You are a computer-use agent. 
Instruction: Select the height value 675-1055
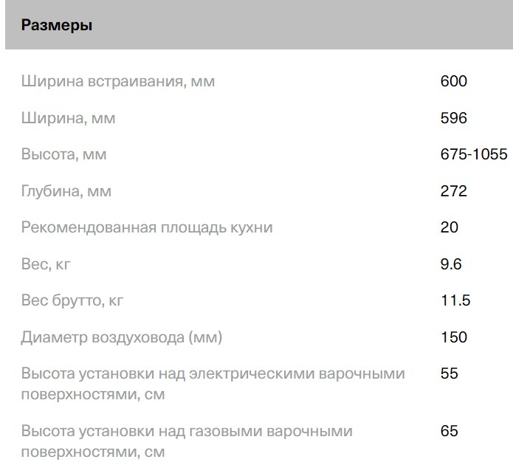click(473, 154)
